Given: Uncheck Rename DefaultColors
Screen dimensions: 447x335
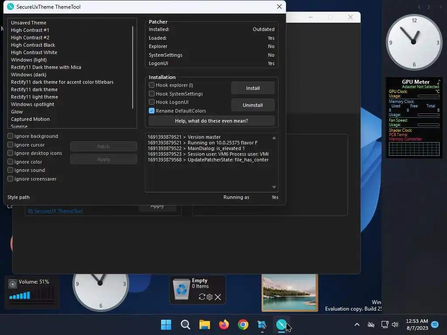Looking at the screenshot, I should pos(151,110).
